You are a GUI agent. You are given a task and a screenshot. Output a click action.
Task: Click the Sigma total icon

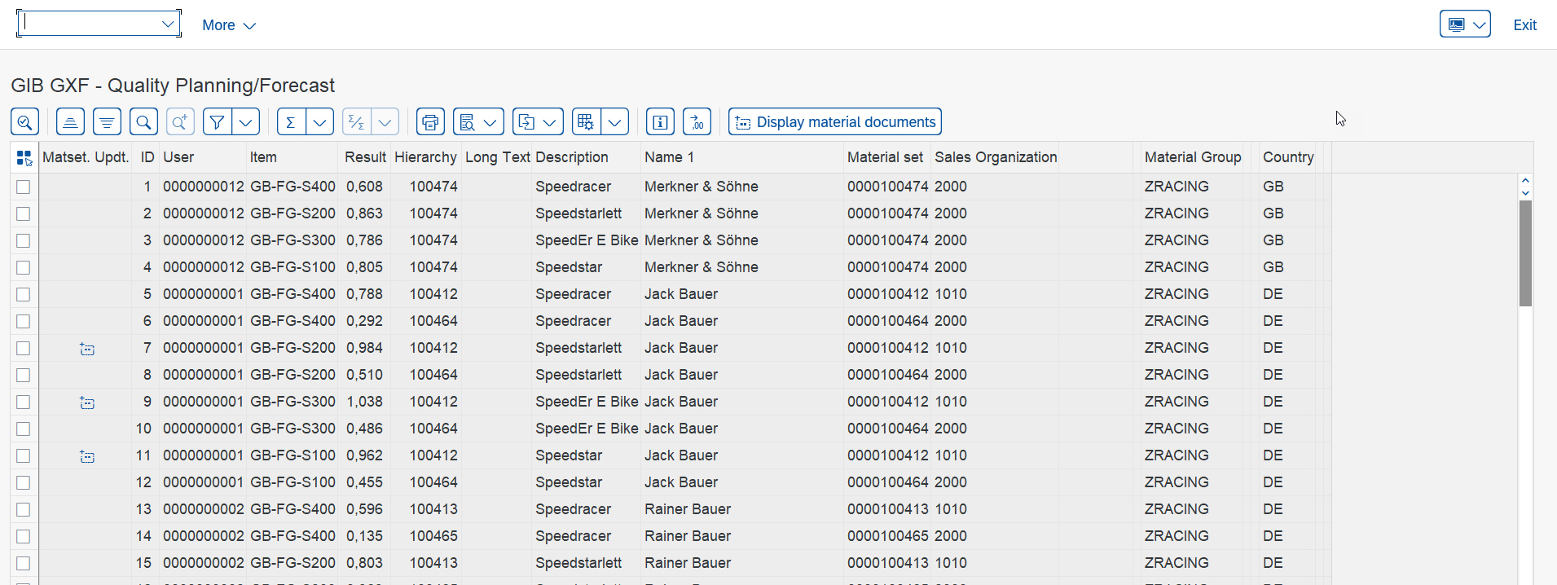pos(291,122)
